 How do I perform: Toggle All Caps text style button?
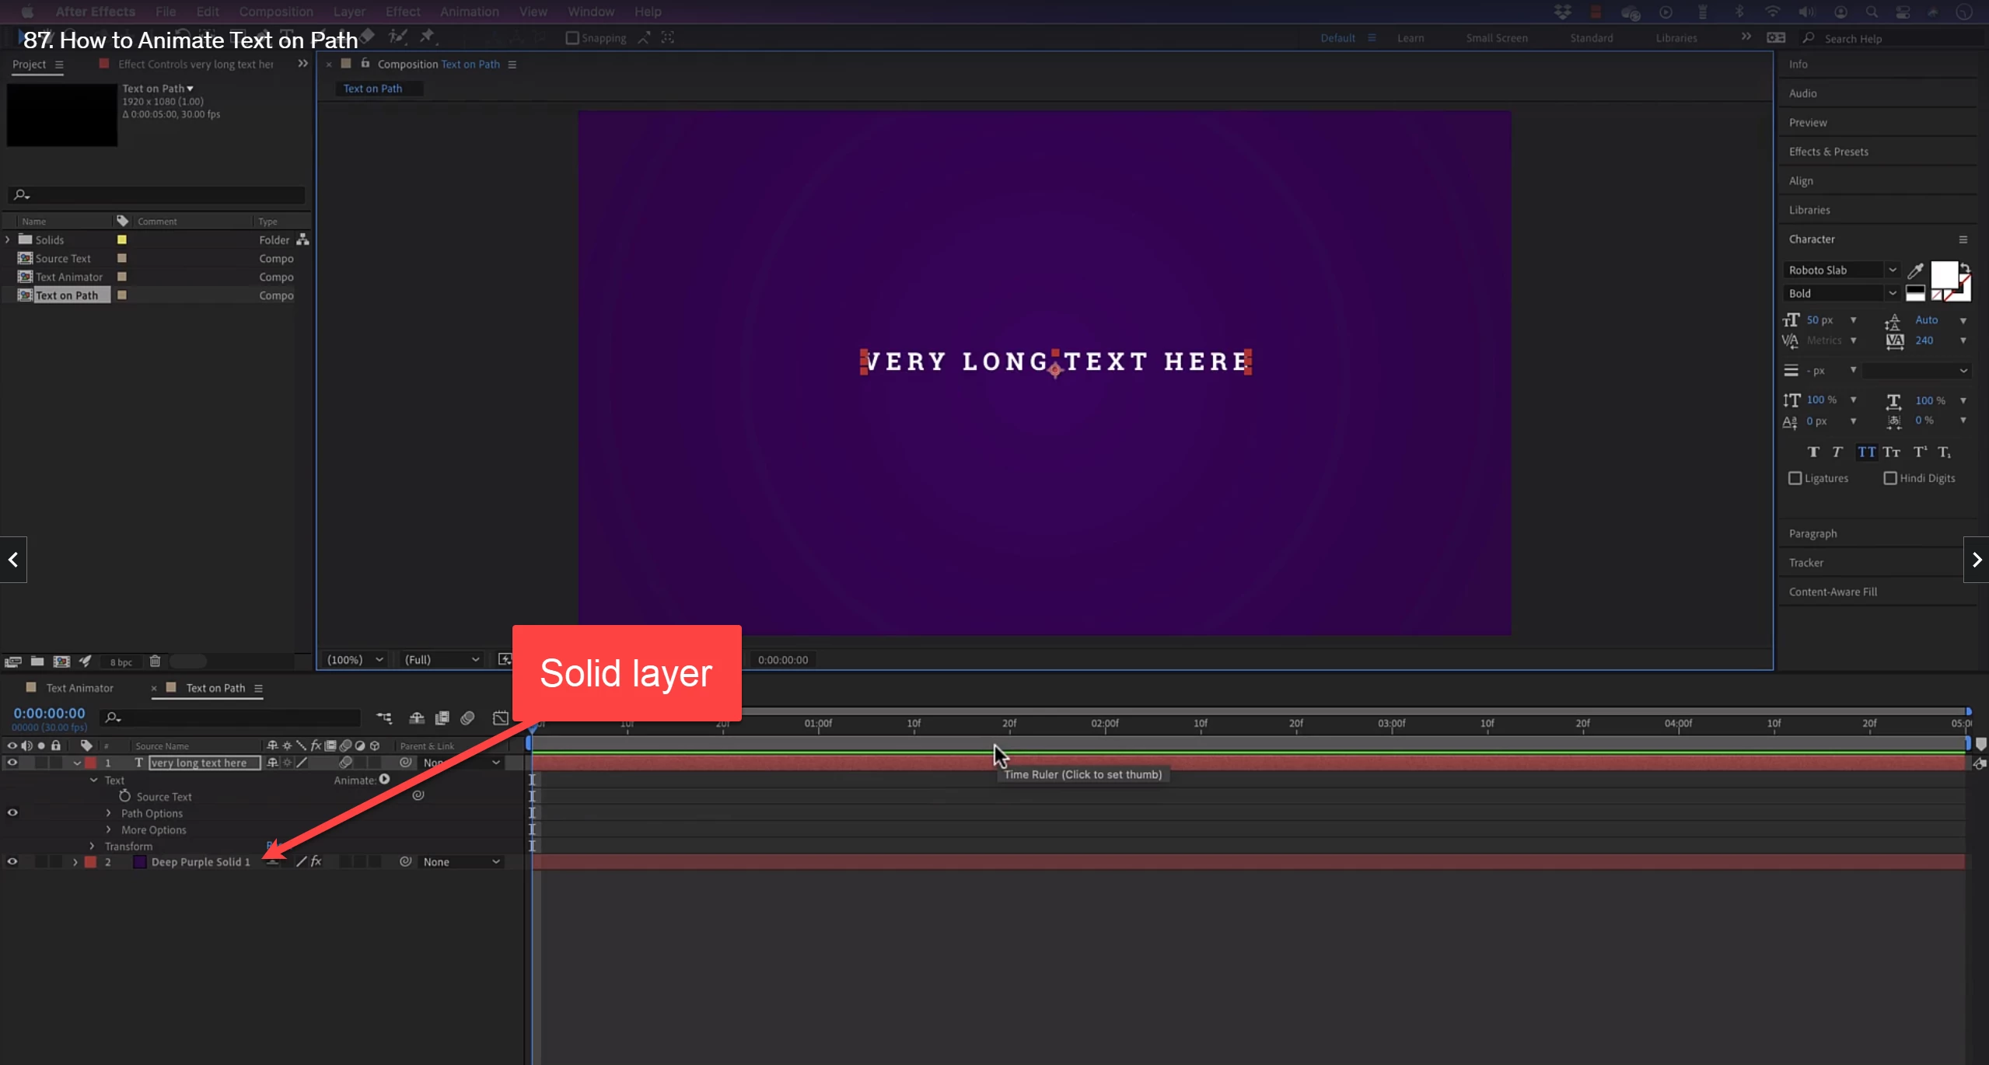(1866, 452)
